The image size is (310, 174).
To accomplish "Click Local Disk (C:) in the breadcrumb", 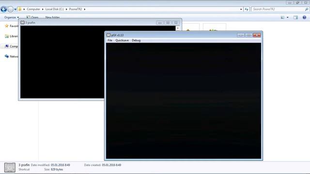I will point(55,9).
